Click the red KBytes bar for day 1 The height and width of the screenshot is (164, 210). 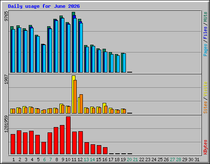pyautogui.click(x=13, y=144)
